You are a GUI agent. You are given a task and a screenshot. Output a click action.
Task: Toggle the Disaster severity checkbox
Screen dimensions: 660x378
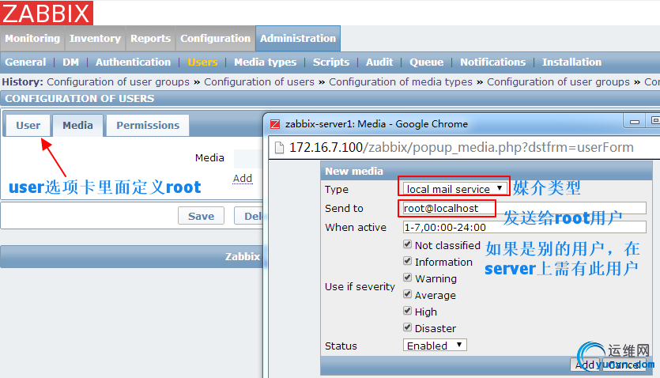[x=407, y=327]
